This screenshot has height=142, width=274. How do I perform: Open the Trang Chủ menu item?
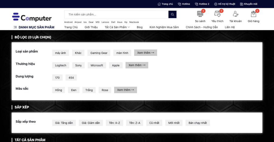click(71, 27)
